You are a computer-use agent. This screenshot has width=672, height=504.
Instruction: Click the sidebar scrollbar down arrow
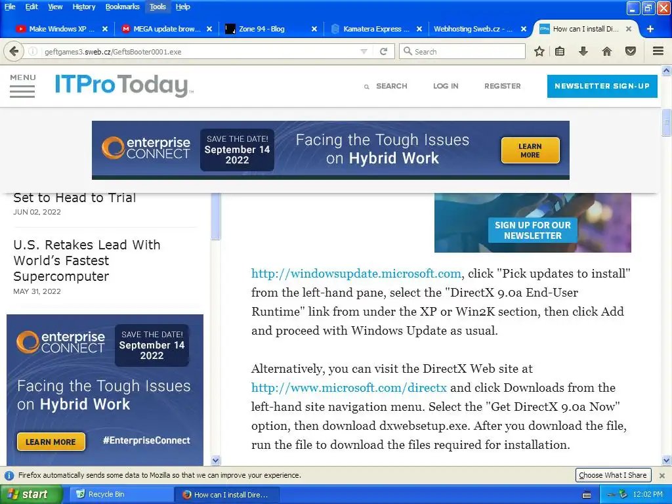tap(215, 461)
